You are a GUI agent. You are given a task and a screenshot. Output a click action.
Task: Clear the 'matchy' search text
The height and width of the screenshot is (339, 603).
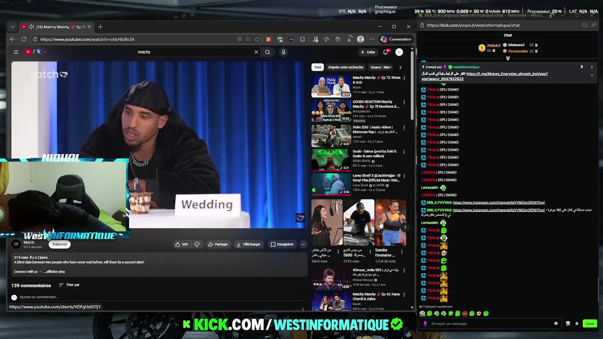256,52
